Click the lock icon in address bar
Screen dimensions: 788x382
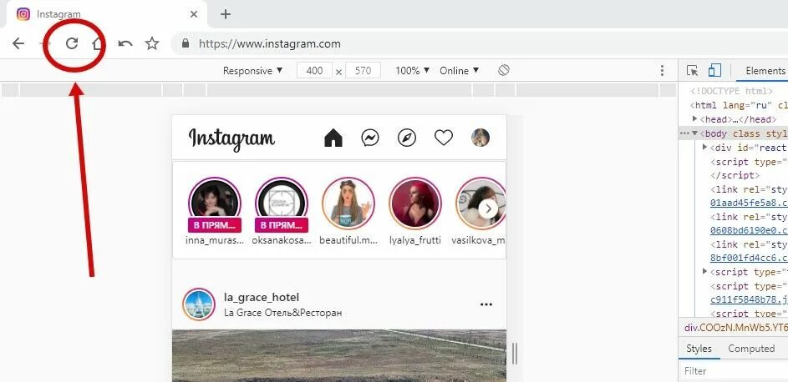coord(186,43)
